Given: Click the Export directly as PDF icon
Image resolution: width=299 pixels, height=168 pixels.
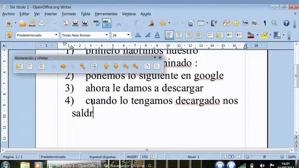Looking at the screenshot, I should coord(65,23).
